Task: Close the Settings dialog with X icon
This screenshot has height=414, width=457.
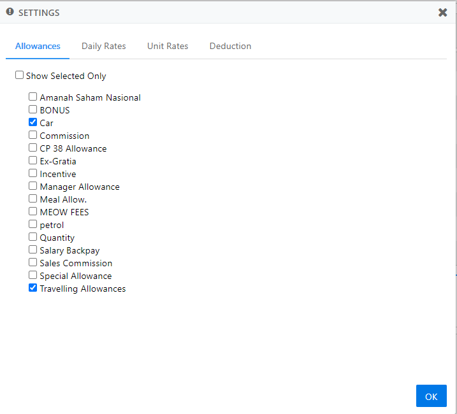Action: 442,13
